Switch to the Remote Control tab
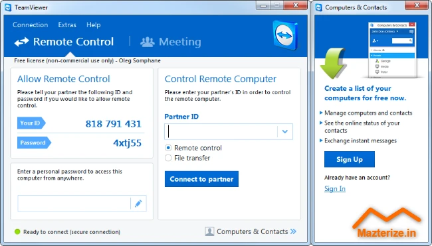This screenshot has height=246, width=432. point(64,42)
